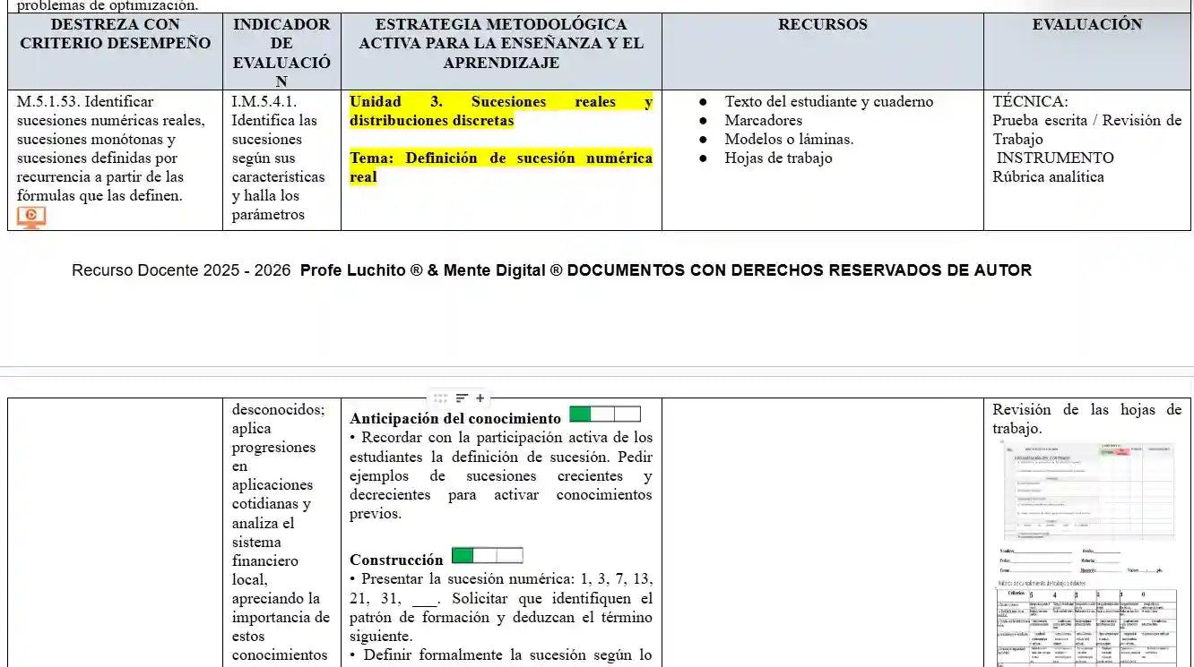Click the worksheet form thumbnail image

click(x=1086, y=491)
